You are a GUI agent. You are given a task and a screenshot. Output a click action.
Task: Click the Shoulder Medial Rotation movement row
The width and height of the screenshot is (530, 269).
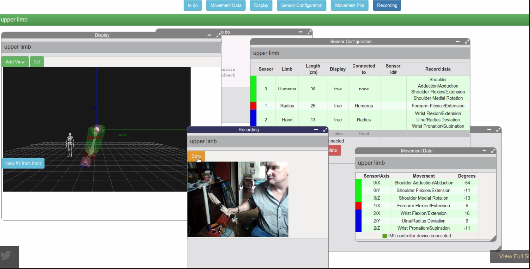click(420, 198)
